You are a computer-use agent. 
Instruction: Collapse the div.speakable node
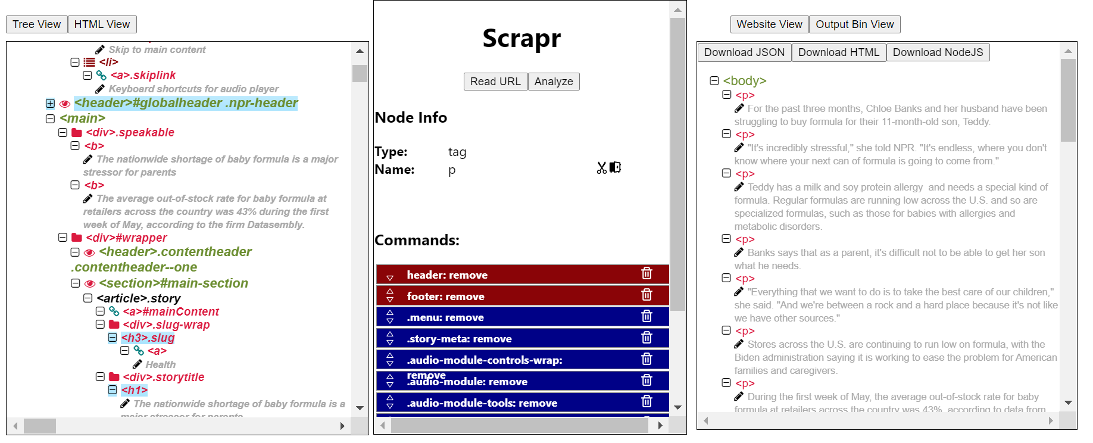click(x=63, y=132)
